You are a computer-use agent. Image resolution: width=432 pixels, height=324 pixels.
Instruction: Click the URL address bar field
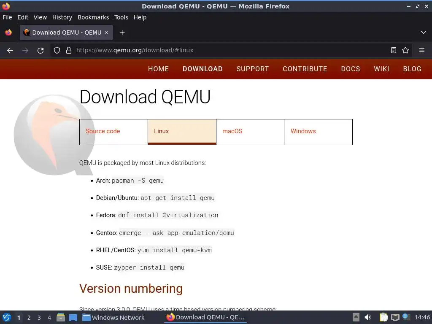(232, 51)
